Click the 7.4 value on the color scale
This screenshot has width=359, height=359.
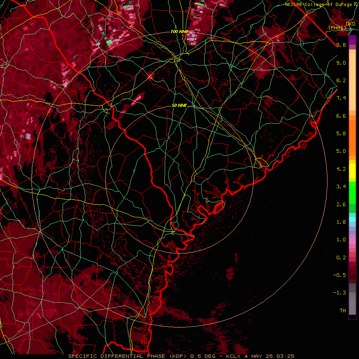pyautogui.click(x=341, y=98)
